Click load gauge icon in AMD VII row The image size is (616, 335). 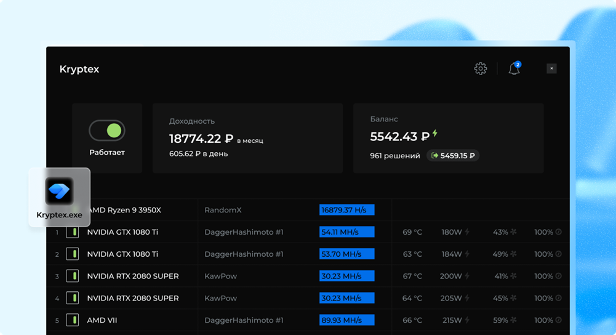(559, 320)
